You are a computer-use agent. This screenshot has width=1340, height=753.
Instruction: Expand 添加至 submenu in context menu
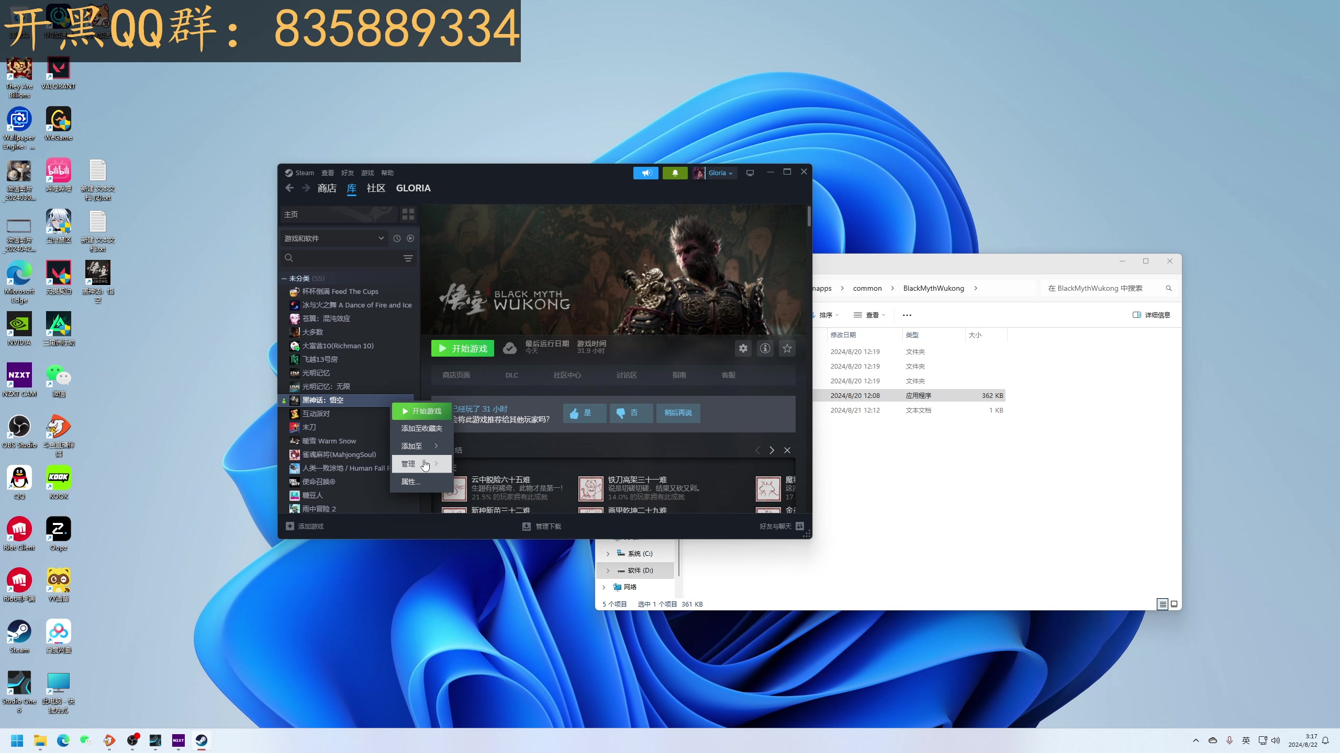tap(421, 446)
